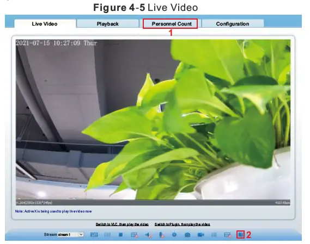
Task: Click the ActiveX note text
Action: pyautogui.click(x=53, y=211)
